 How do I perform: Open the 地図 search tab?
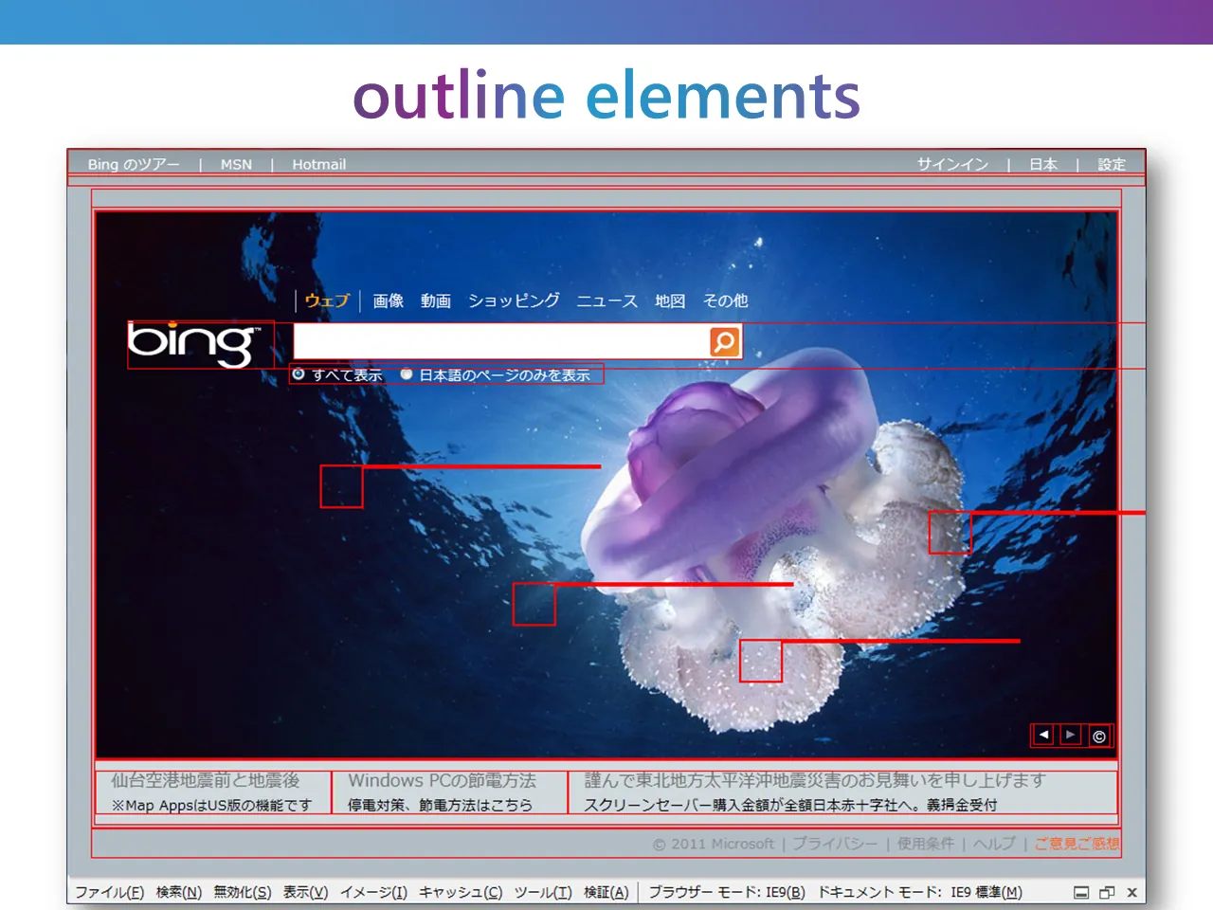pos(670,300)
